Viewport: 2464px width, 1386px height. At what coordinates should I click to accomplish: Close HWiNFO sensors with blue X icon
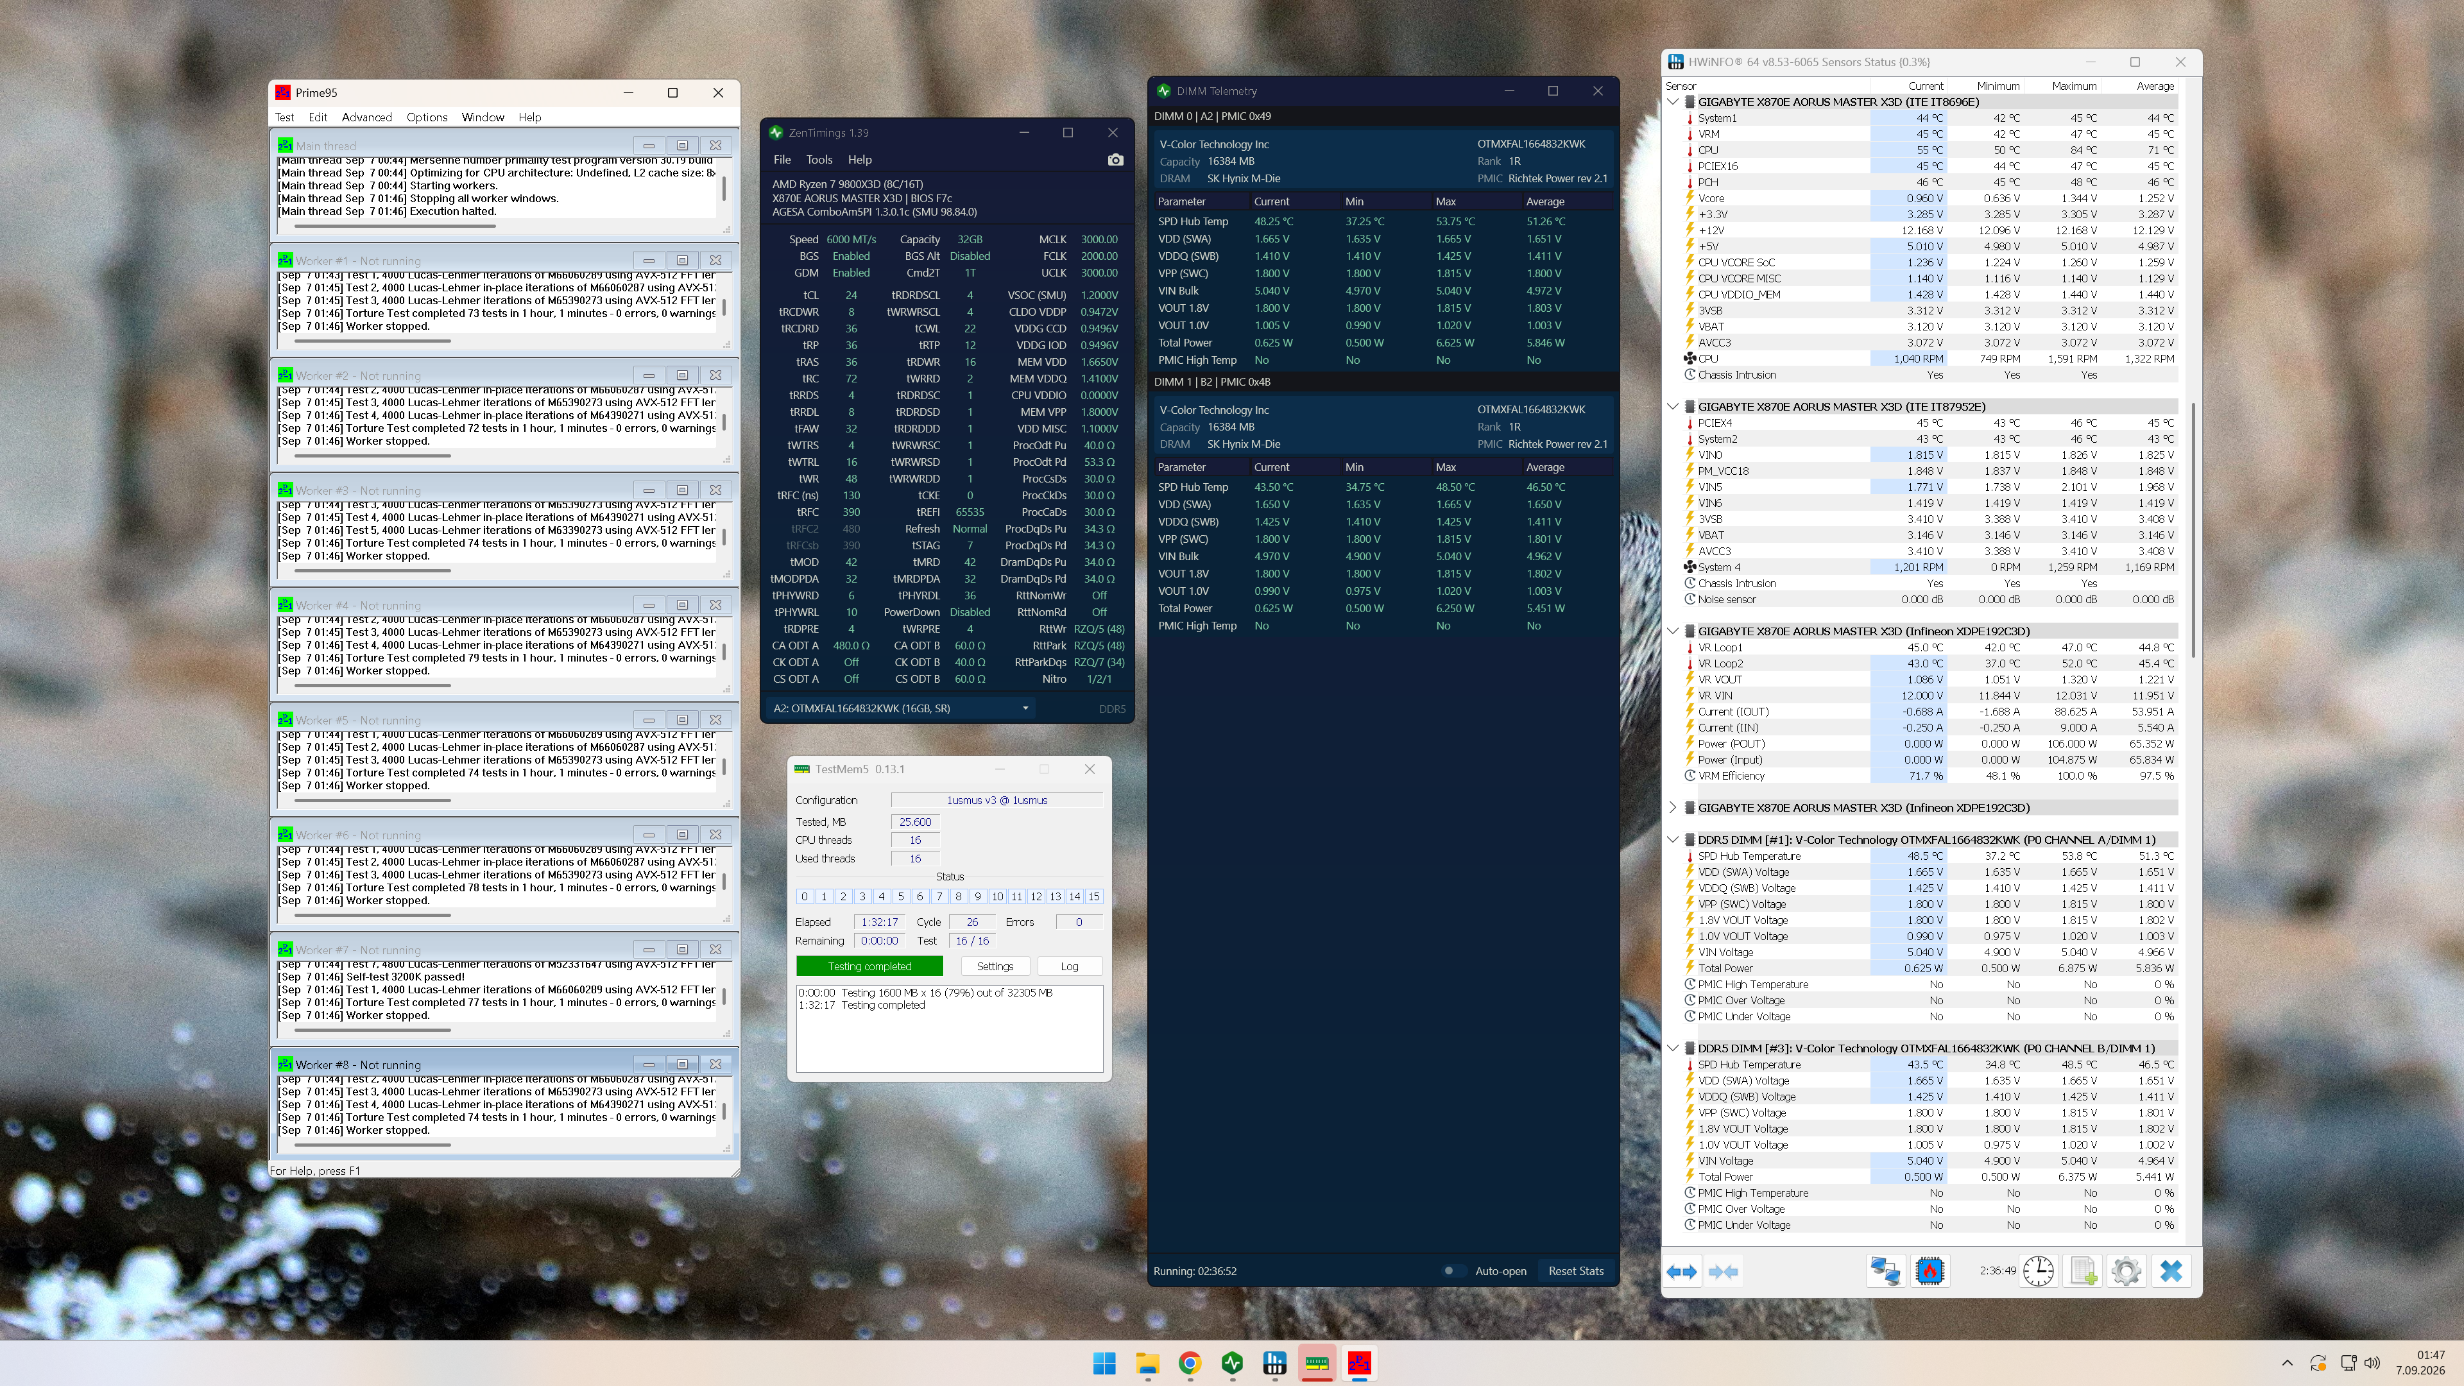tap(2171, 1271)
